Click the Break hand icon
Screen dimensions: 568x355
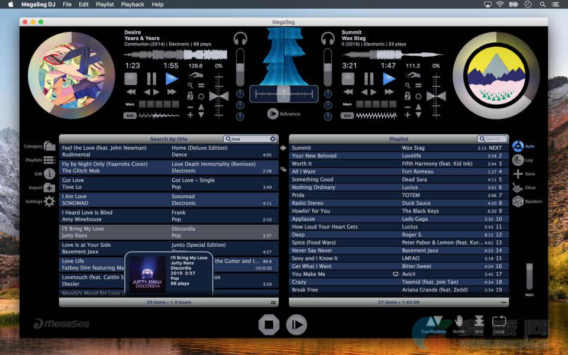pyautogui.click(x=459, y=322)
